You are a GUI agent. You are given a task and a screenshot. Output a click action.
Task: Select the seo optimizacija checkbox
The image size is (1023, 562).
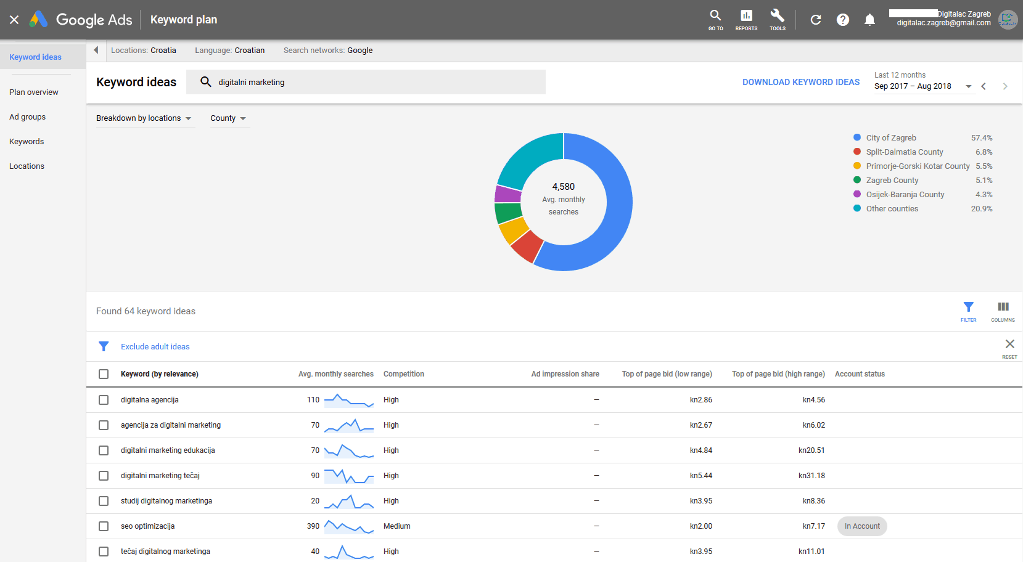pos(104,526)
